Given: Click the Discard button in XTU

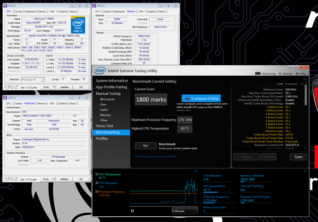Looking at the screenshot, I should [269, 157].
